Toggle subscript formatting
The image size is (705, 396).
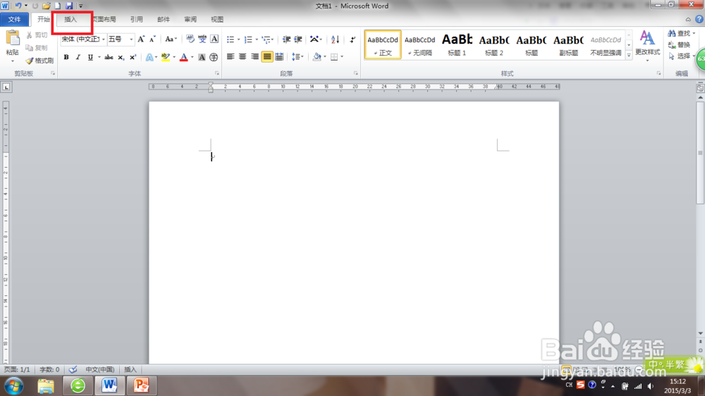[x=121, y=57]
